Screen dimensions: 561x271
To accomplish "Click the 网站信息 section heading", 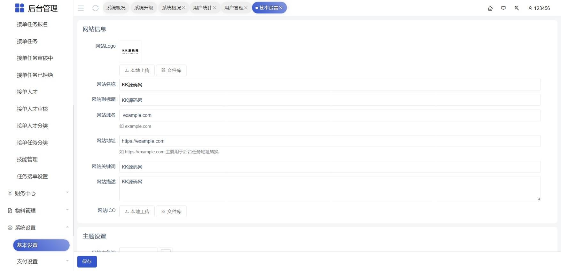I will click(94, 29).
